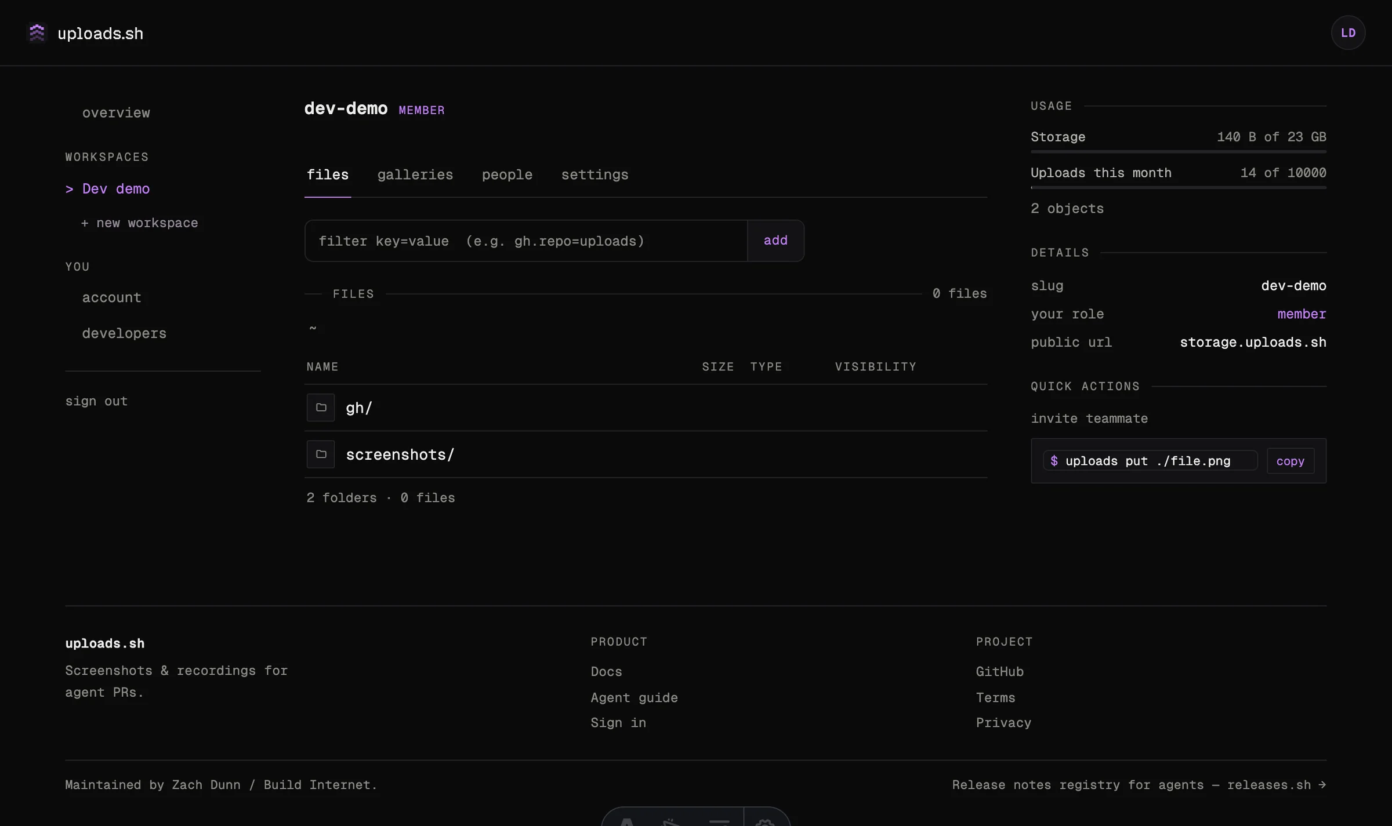This screenshot has height=826, width=1392.
Task: Open the gh/ folder
Action: 359,408
